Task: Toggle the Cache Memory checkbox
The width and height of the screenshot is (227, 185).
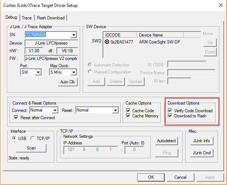Action: pos(128,116)
